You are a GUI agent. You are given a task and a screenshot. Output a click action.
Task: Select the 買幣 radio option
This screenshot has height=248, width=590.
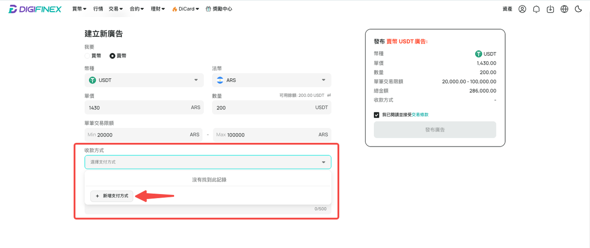[93, 56]
